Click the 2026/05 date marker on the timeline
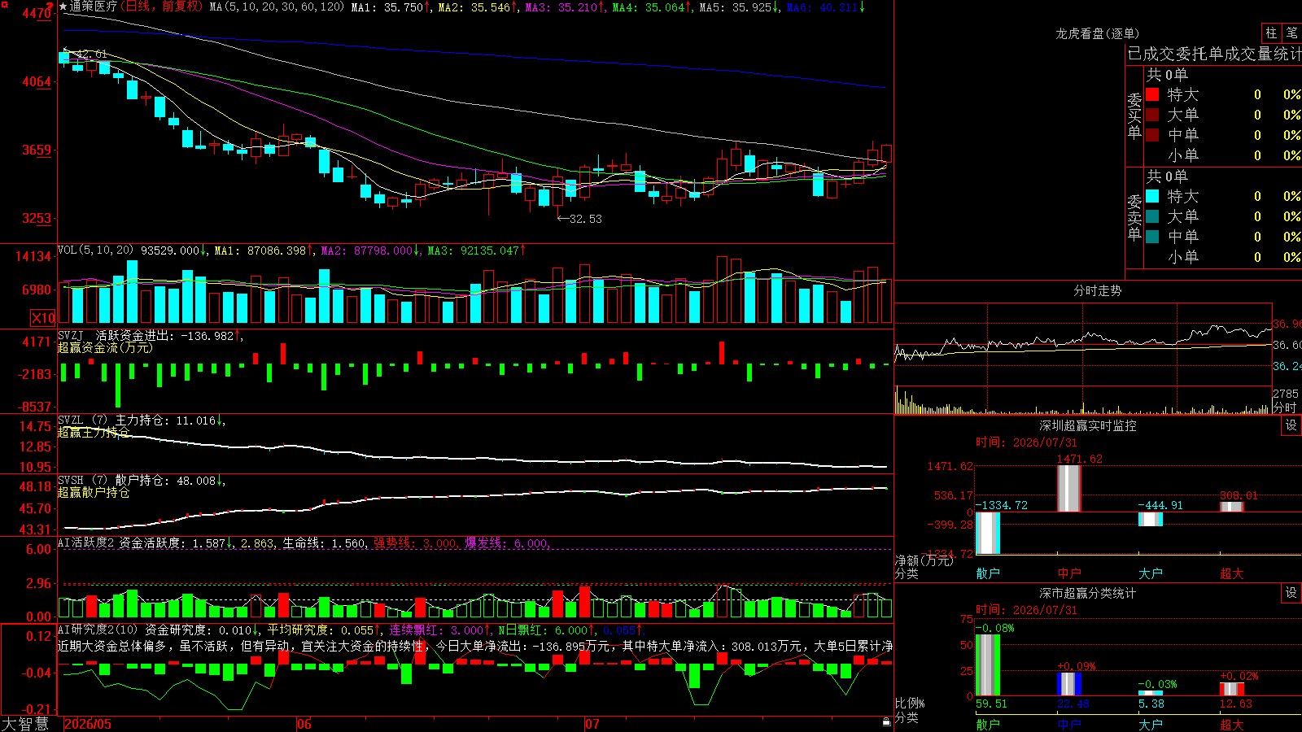The width and height of the screenshot is (1302, 732). (88, 724)
